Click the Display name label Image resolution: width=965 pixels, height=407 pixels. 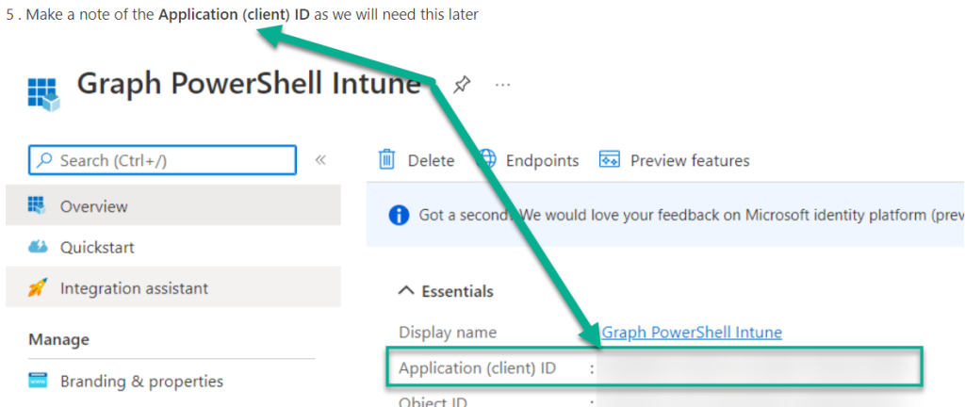448,333
